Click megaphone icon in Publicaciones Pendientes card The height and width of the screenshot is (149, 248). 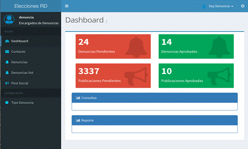[136, 77]
